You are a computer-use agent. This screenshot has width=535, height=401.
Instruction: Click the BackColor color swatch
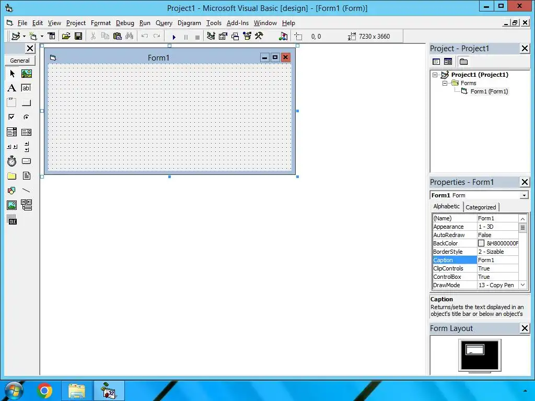(481, 243)
